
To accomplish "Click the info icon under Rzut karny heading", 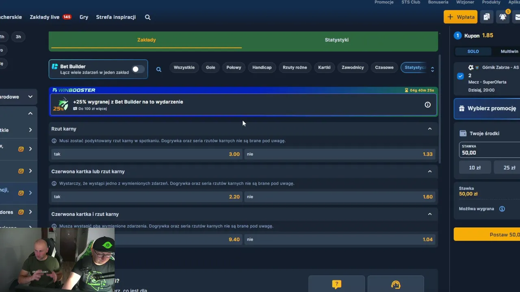I will [x=54, y=141].
